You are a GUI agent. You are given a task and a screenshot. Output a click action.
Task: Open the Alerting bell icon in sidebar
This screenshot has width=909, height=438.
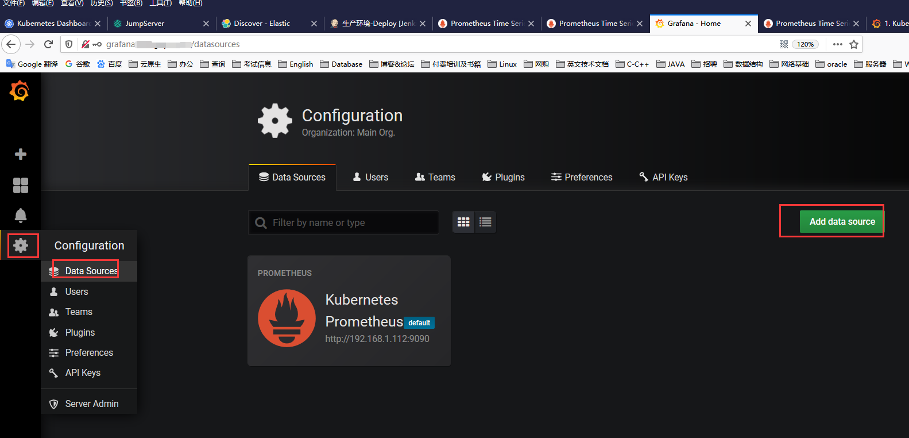tap(21, 215)
